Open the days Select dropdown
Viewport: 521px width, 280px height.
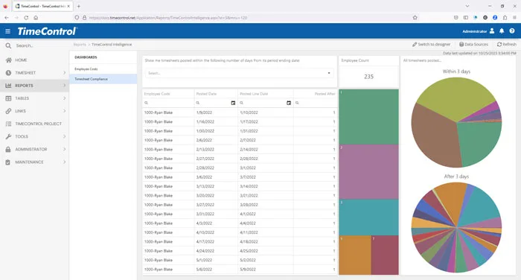(239, 73)
